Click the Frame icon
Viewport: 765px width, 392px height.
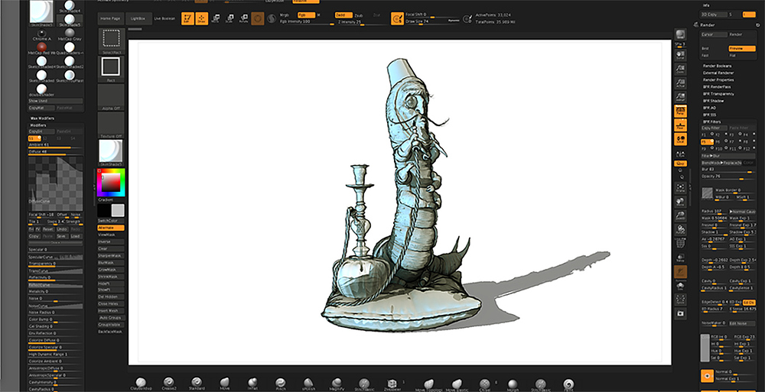pos(680,188)
